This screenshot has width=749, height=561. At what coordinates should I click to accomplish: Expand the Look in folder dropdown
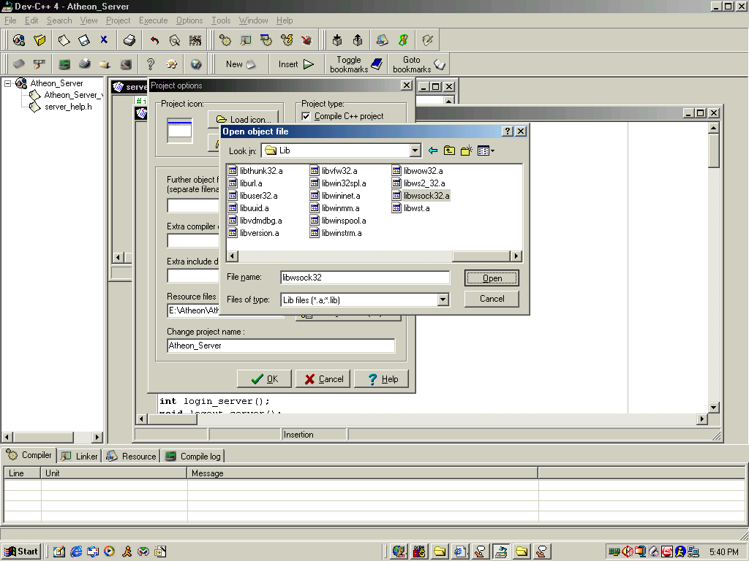tap(415, 150)
